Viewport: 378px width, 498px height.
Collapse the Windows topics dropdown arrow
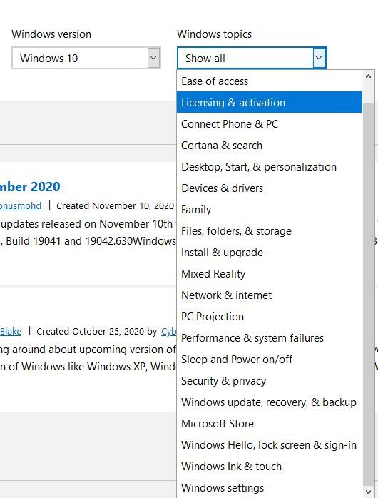[319, 58]
